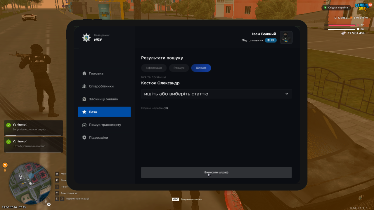Click the green check on Штраф успішно виписано
Screen dimensions: 374x210
8,142
